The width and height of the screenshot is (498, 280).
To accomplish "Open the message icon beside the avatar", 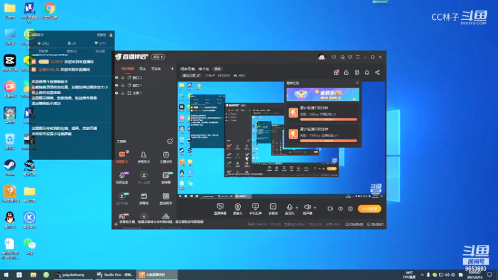I will pos(334,57).
